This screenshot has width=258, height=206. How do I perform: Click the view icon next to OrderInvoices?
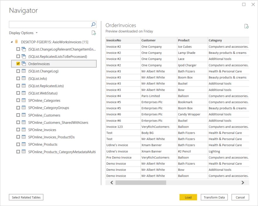click(x=24, y=64)
